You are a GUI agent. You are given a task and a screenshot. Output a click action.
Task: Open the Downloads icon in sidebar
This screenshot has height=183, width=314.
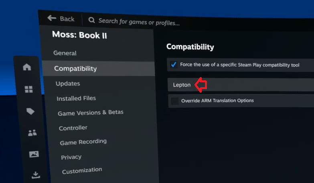(36, 175)
